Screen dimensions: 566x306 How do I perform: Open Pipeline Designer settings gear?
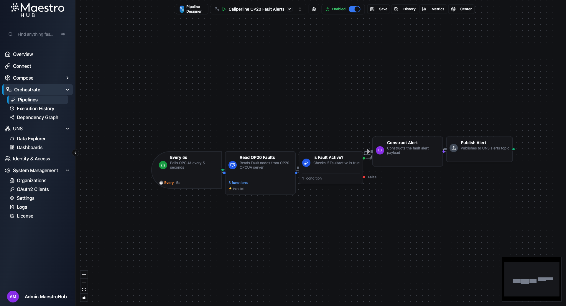[x=314, y=9]
